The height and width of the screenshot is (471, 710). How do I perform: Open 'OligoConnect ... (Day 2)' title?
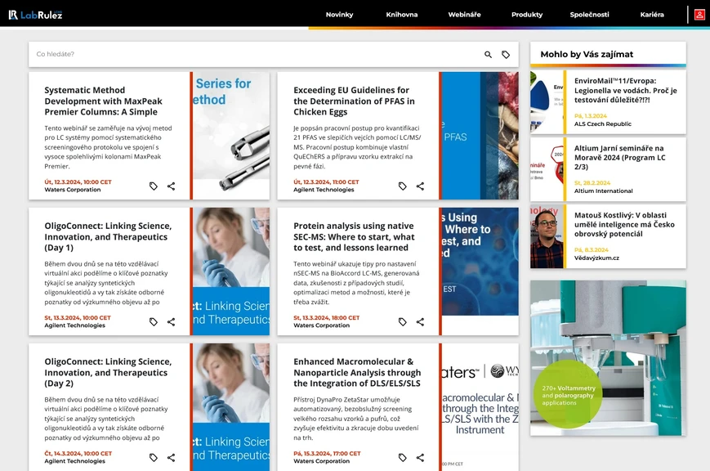108,373
